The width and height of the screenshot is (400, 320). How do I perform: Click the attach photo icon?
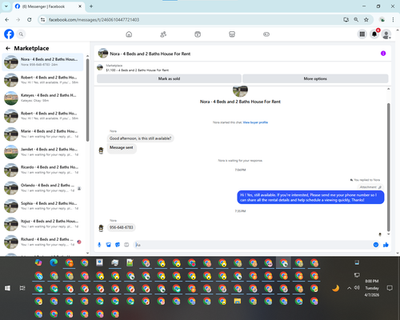(108, 245)
